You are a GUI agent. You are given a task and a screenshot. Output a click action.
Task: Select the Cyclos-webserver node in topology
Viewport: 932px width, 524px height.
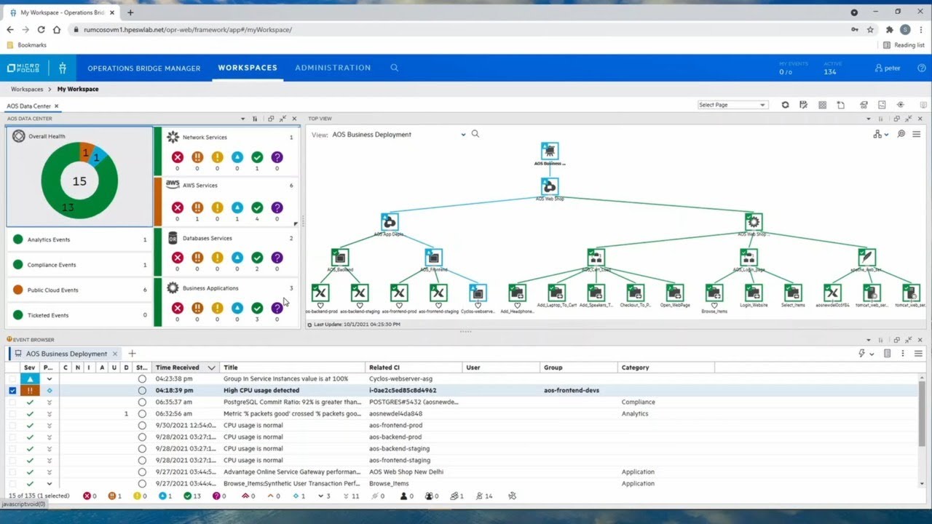pos(478,292)
